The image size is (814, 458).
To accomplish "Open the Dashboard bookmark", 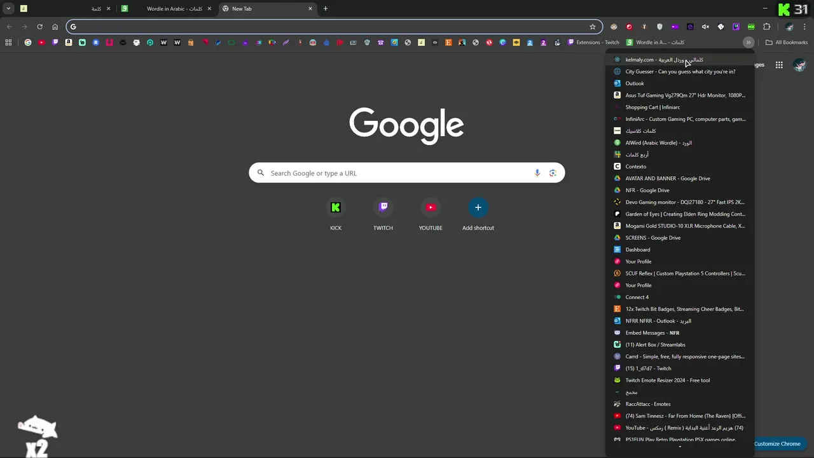I will (x=680, y=249).
